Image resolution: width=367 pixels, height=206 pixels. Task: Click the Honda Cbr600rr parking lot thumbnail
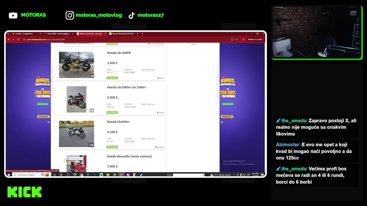click(x=76, y=134)
